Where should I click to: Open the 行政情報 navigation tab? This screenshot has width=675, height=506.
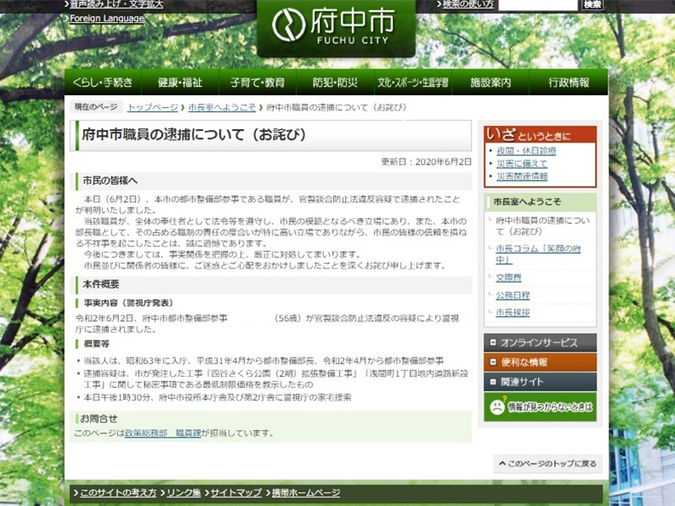click(568, 83)
